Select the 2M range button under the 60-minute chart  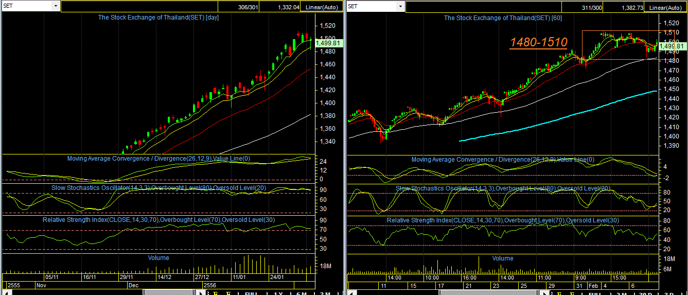pyautogui.click(x=622, y=293)
